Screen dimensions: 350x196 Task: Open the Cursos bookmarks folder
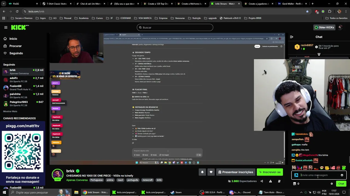coord(97,18)
